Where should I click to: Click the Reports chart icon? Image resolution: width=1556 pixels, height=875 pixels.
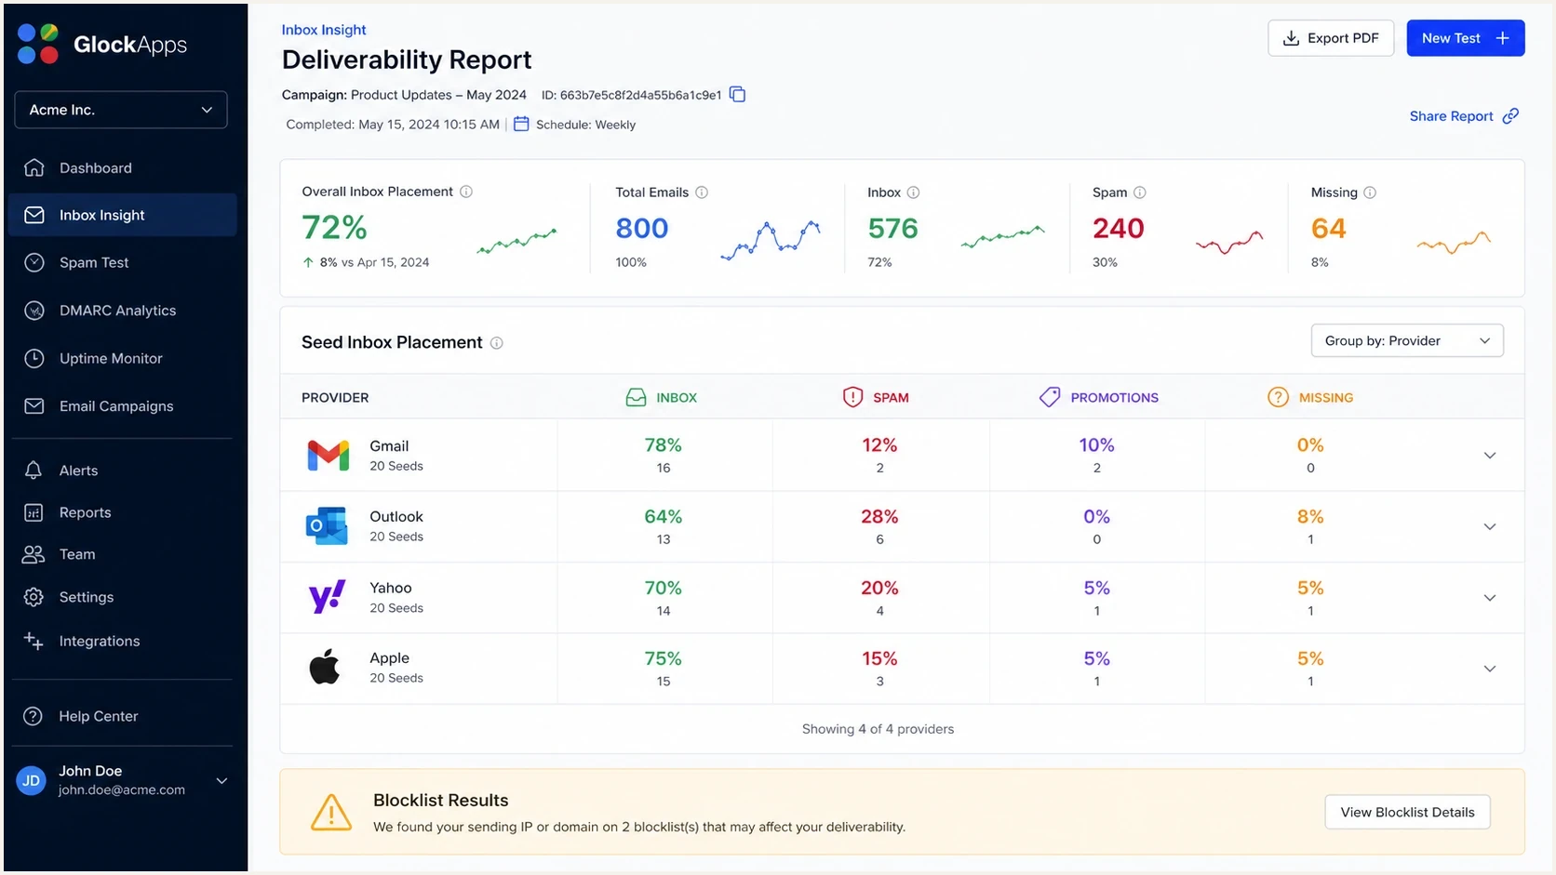[x=34, y=512]
